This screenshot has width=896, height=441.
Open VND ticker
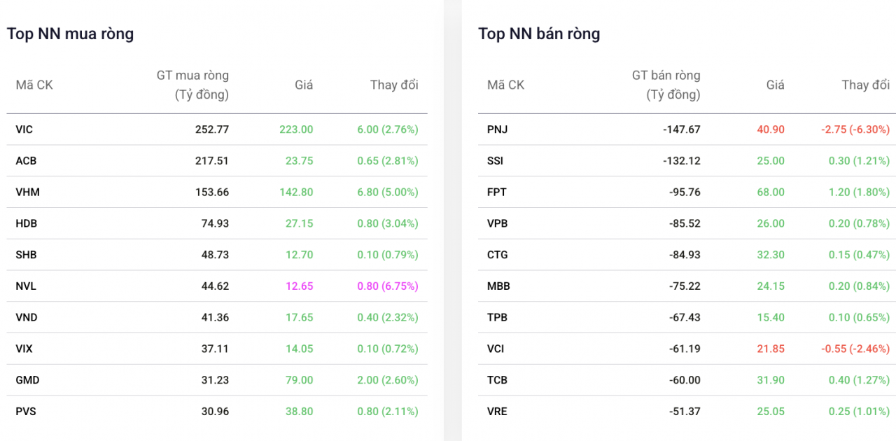pyautogui.click(x=27, y=318)
